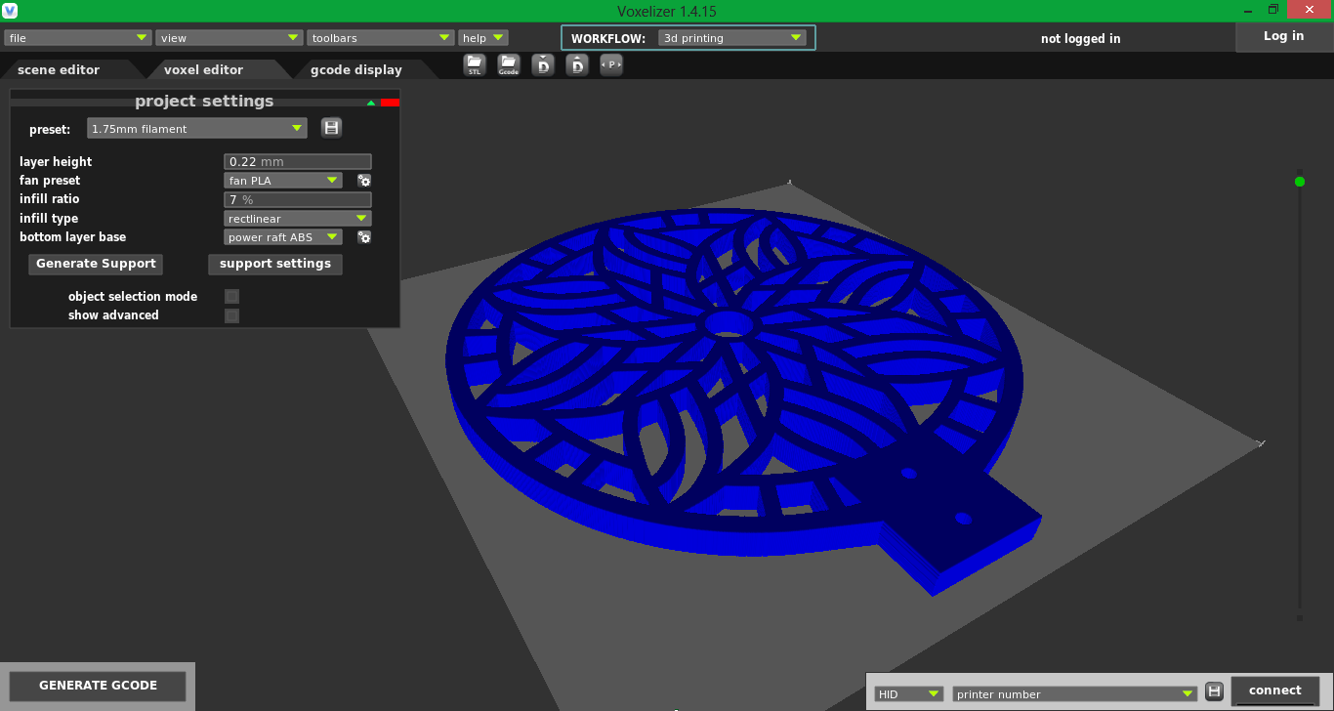Image resolution: width=1334 pixels, height=711 pixels.
Task: Switch to the scene editor tab
Action: pos(59,70)
